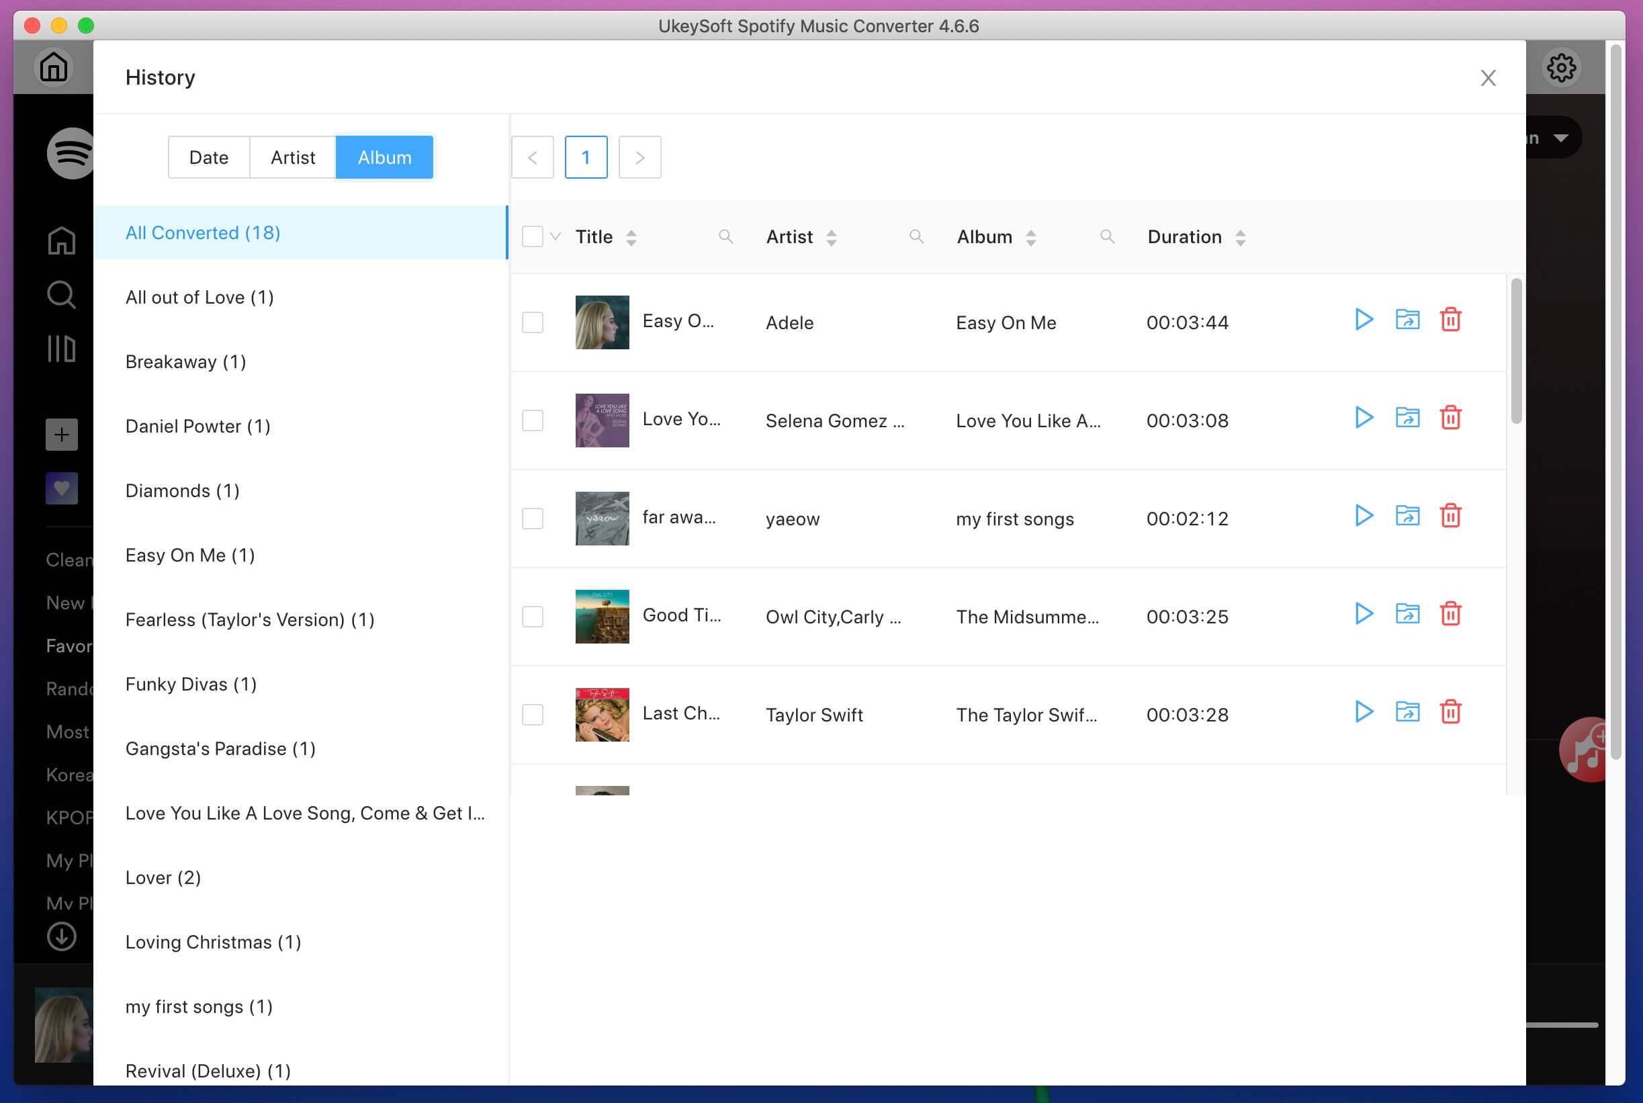Viewport: 1643px width, 1103px height.
Task: Sort by Duration column arrows
Action: pyautogui.click(x=1240, y=238)
